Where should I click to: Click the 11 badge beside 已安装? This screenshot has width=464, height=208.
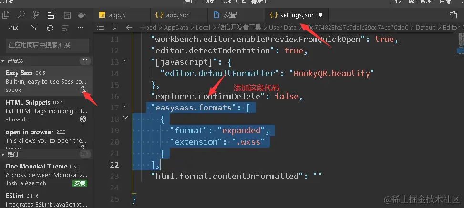click(85, 61)
